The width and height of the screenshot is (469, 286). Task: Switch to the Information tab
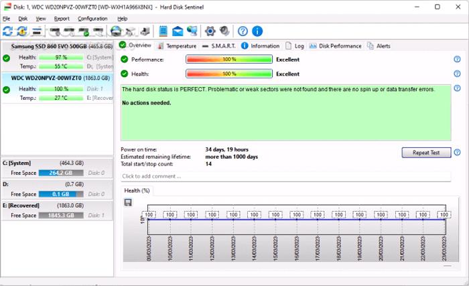261,46
